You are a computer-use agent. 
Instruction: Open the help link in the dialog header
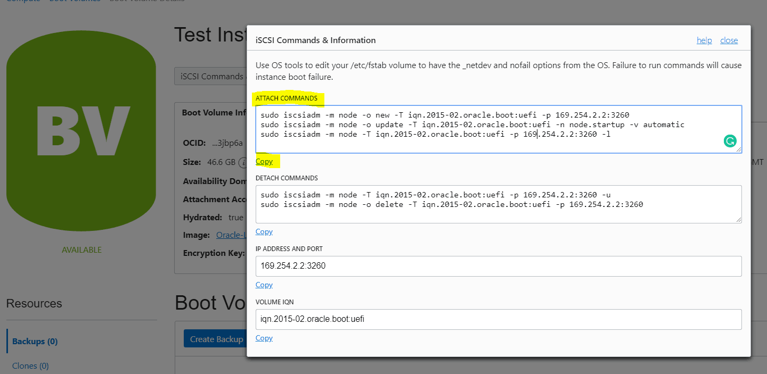pyautogui.click(x=704, y=40)
